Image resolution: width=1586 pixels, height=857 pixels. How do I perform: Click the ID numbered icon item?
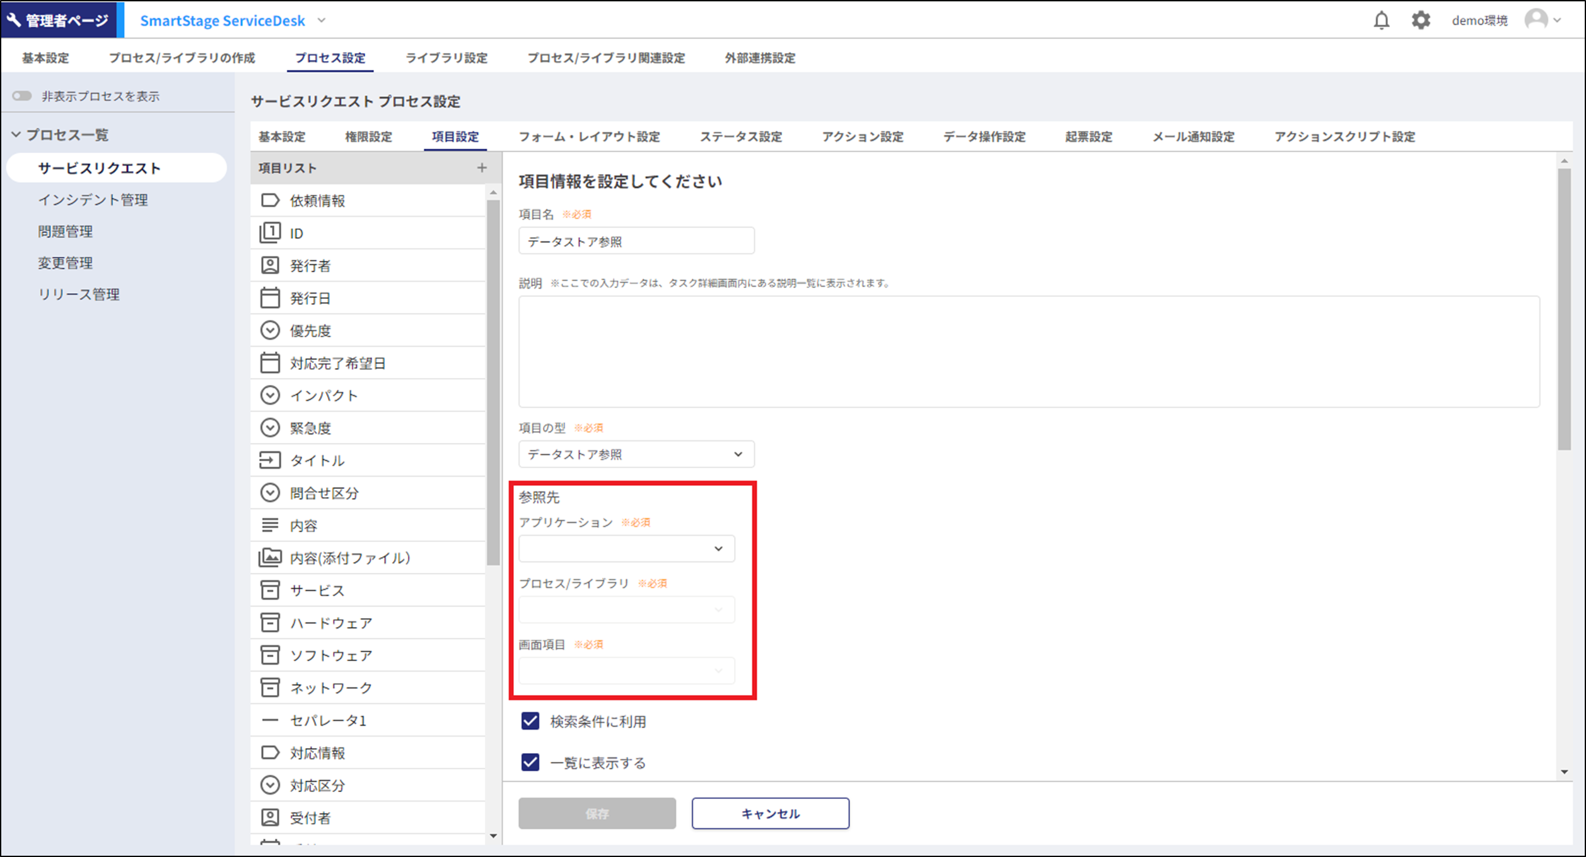pos(270,233)
